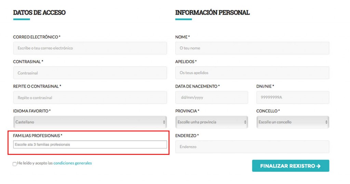Open the Idioma Favorito dropdown showing Castellano
Screen dimensions: 350x184
click(x=90, y=122)
